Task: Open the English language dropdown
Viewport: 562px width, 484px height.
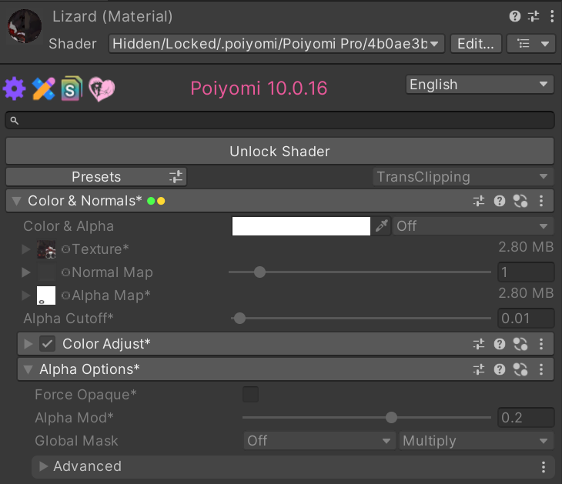Action: tap(480, 85)
